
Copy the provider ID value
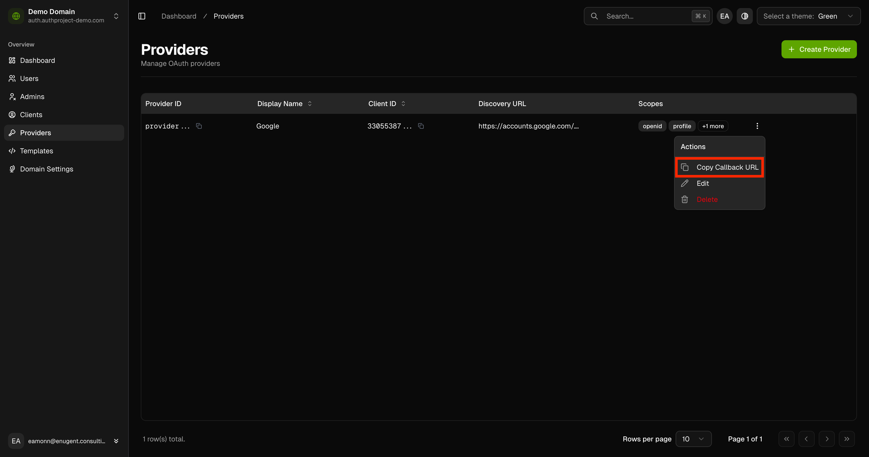[x=199, y=126]
